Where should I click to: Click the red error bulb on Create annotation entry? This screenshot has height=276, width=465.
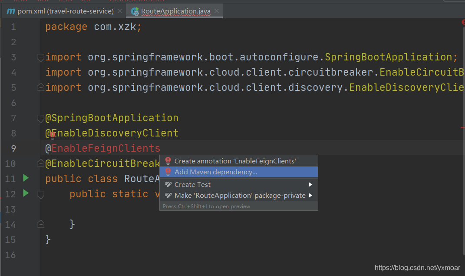tap(168, 161)
